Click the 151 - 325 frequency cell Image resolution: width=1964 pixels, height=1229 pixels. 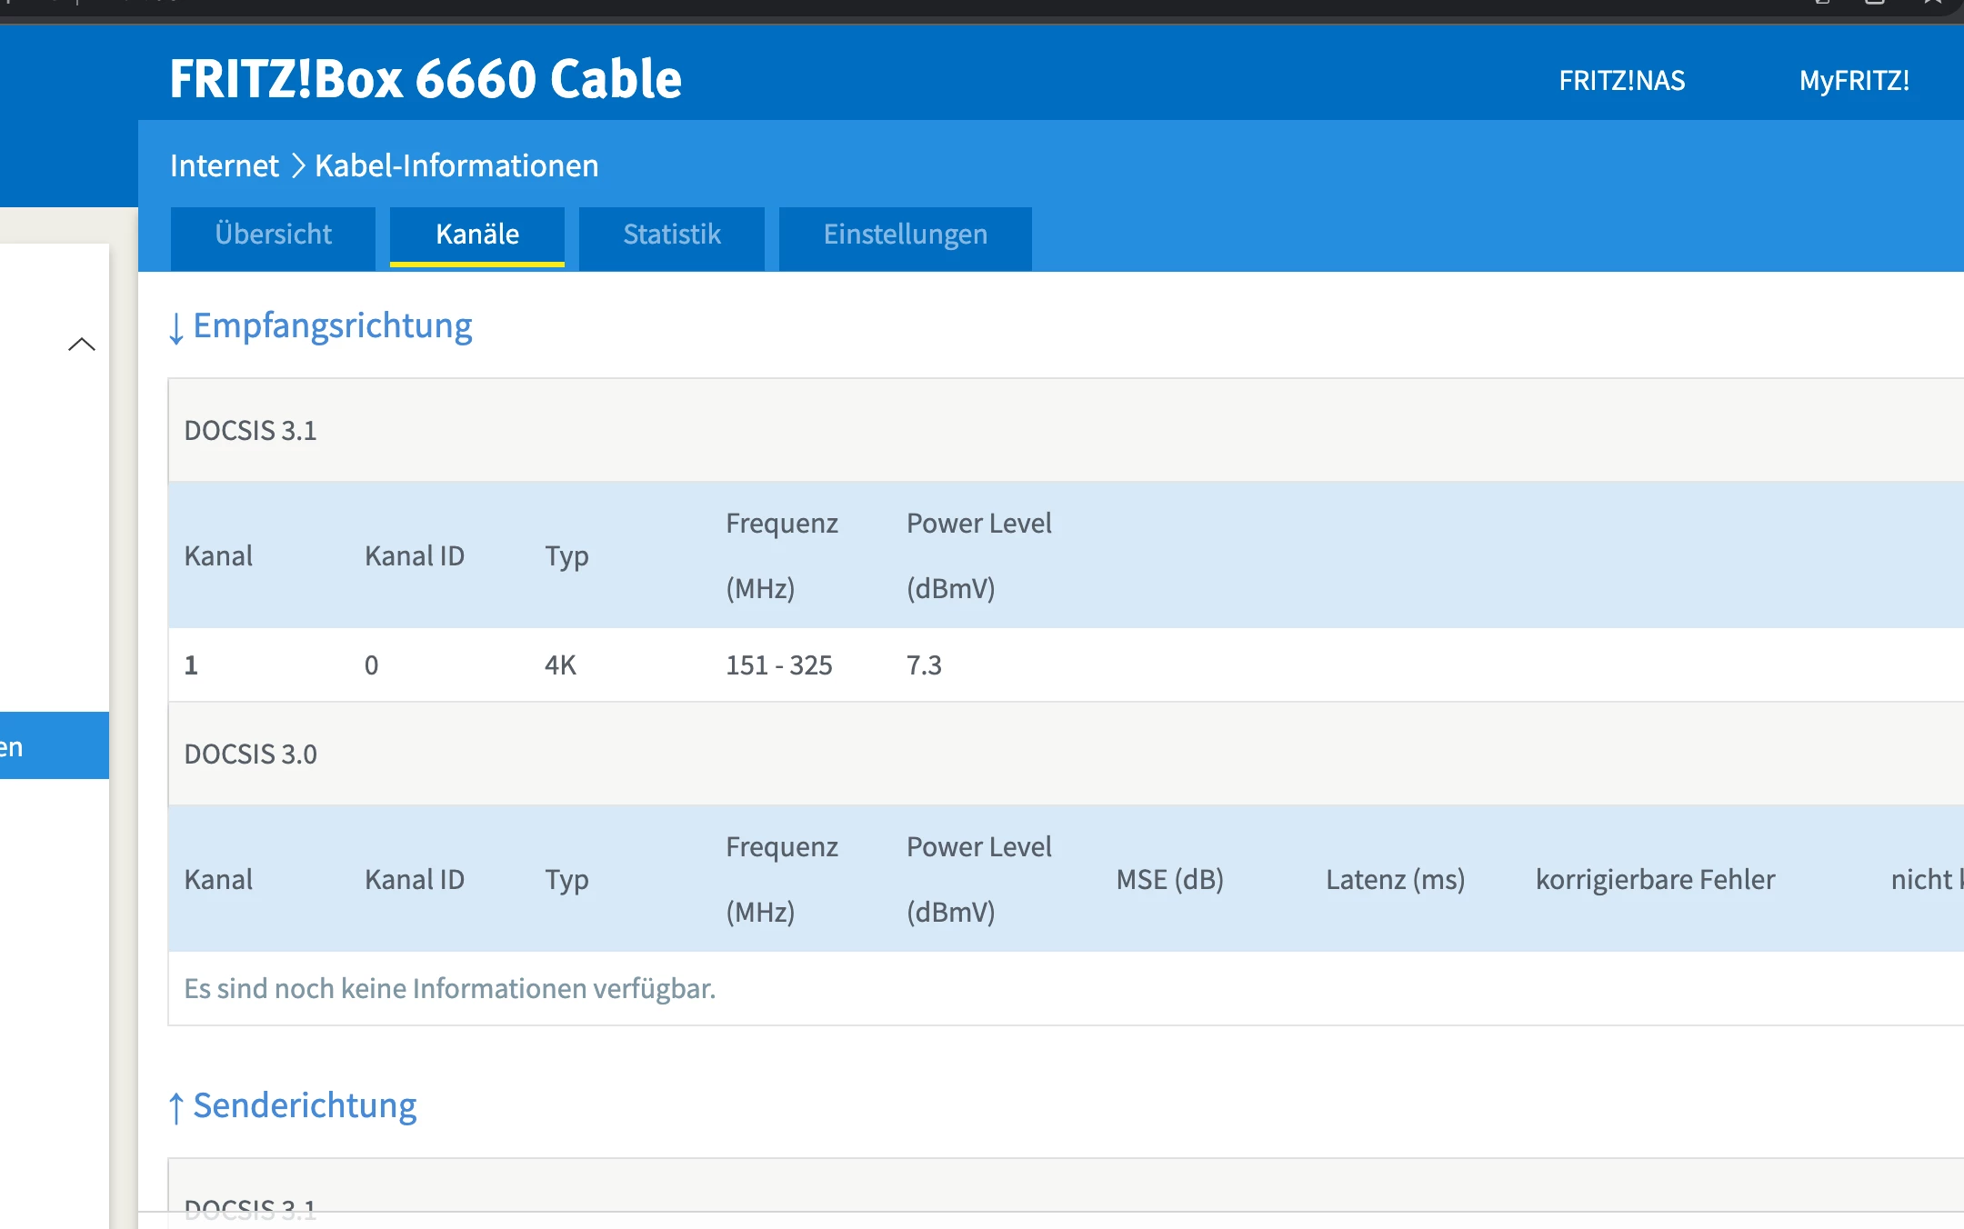[778, 665]
